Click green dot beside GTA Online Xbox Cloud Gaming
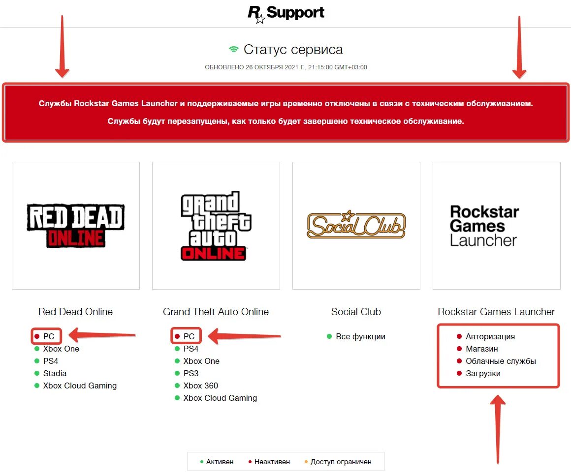 click(177, 398)
